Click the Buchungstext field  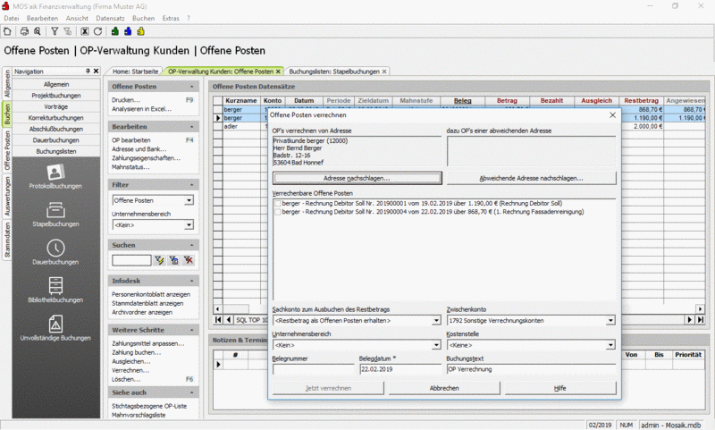tap(531, 369)
